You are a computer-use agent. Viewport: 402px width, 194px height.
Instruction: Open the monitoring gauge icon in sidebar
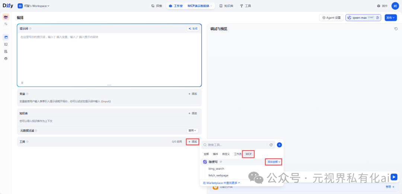click(6, 59)
